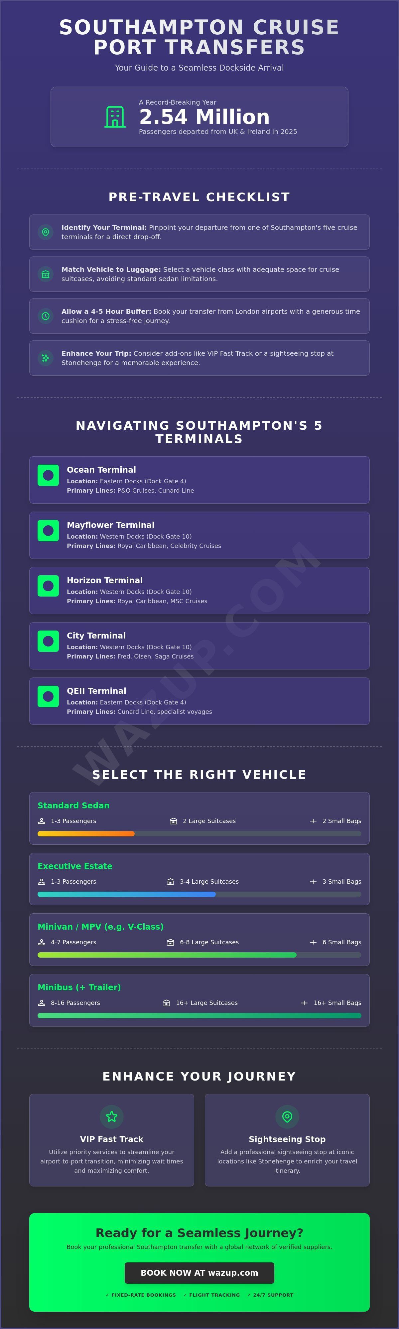Open the Minibus (+ Trailer) vehicle heading

79,987
